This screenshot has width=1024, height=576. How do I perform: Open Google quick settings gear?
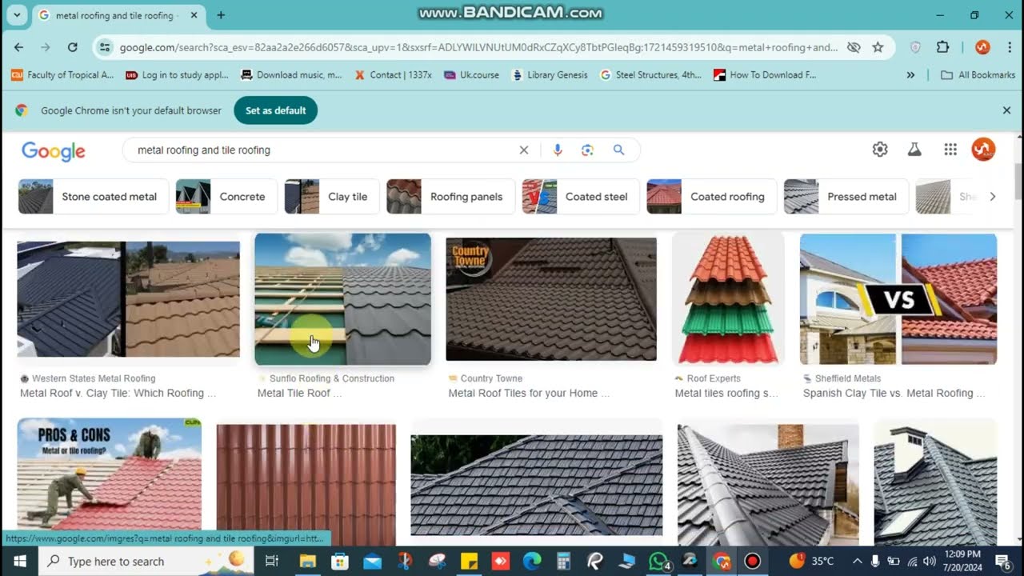pyautogui.click(x=880, y=150)
